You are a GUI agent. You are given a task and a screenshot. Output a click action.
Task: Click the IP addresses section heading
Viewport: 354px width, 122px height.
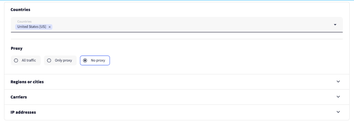23,112
